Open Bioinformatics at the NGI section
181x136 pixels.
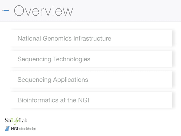tap(91, 100)
